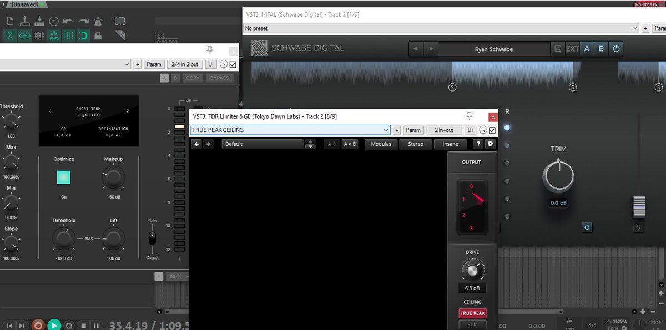Switch to the Stereo tab
Screen dimensions: 666x330
point(416,144)
